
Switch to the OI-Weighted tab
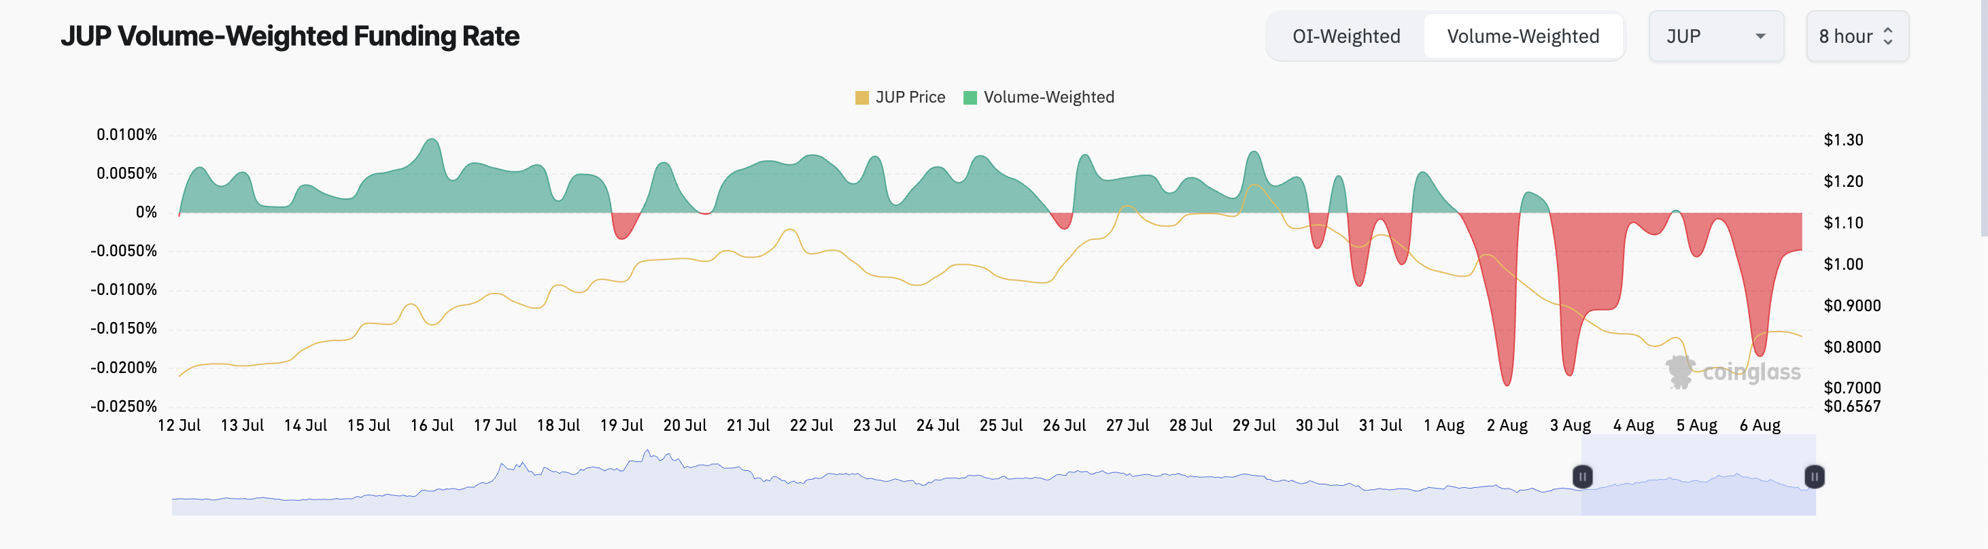click(x=1346, y=36)
